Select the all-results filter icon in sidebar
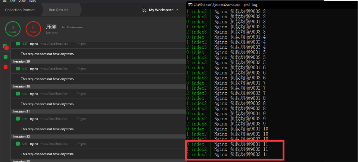The image size is (358, 162). [5, 47]
